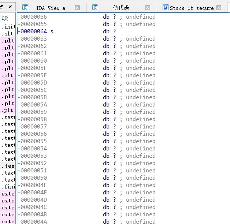Close the 伪代码 pseudocode tab
This screenshot has width=230, height=224.
coord(147,8)
